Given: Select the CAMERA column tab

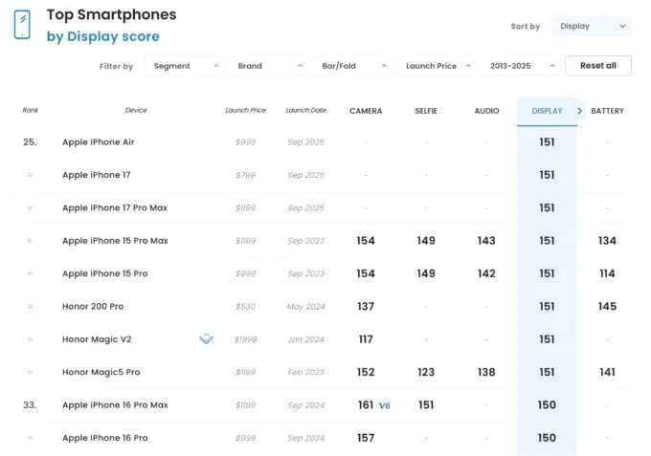Looking at the screenshot, I should click(366, 111).
